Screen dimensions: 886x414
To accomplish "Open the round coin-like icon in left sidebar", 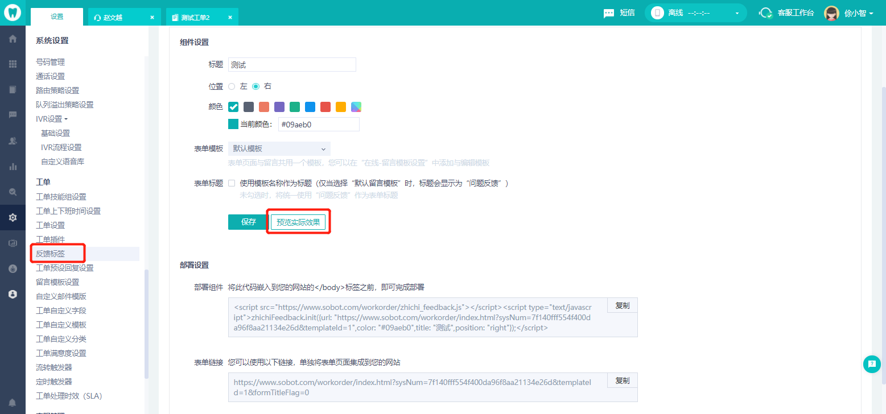I will point(13,268).
